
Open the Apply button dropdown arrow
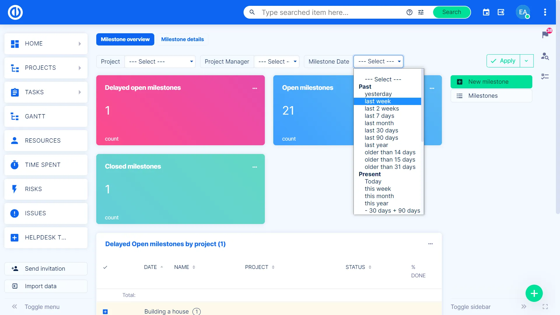click(x=526, y=61)
